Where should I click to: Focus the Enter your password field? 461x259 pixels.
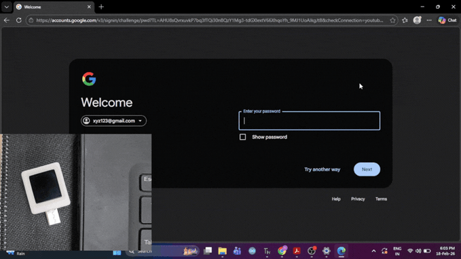[x=310, y=121]
